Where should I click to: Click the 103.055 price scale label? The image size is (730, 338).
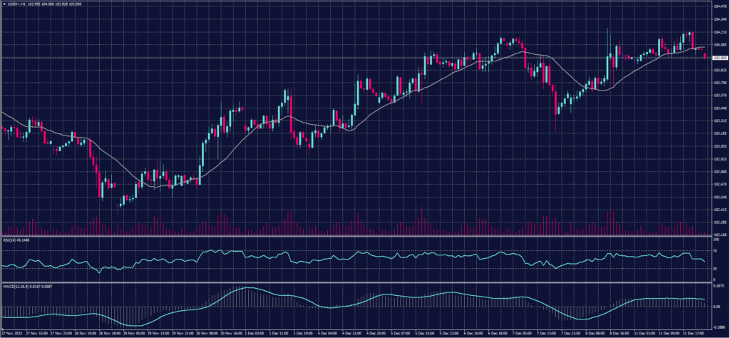719,145
